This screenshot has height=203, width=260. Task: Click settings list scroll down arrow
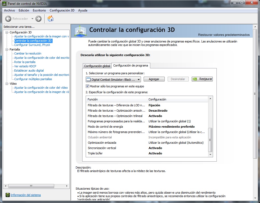210,154
